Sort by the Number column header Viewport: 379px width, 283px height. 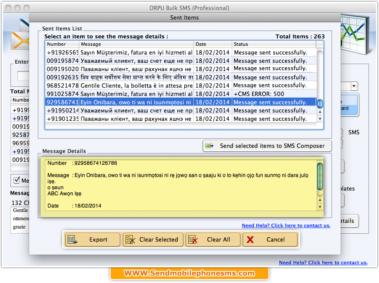pyautogui.click(x=62, y=44)
